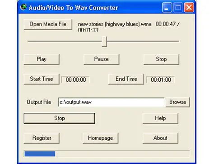Click the Open Media File button
Image resolution: width=214 pixels, height=164 pixels.
[48, 24]
